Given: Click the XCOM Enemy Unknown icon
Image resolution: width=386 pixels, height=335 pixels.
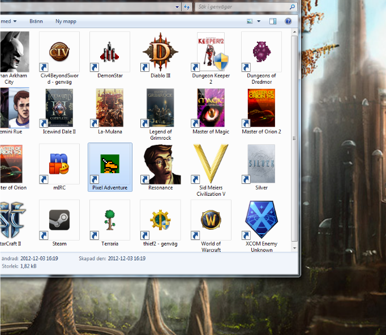Looking at the screenshot, I should (x=261, y=220).
